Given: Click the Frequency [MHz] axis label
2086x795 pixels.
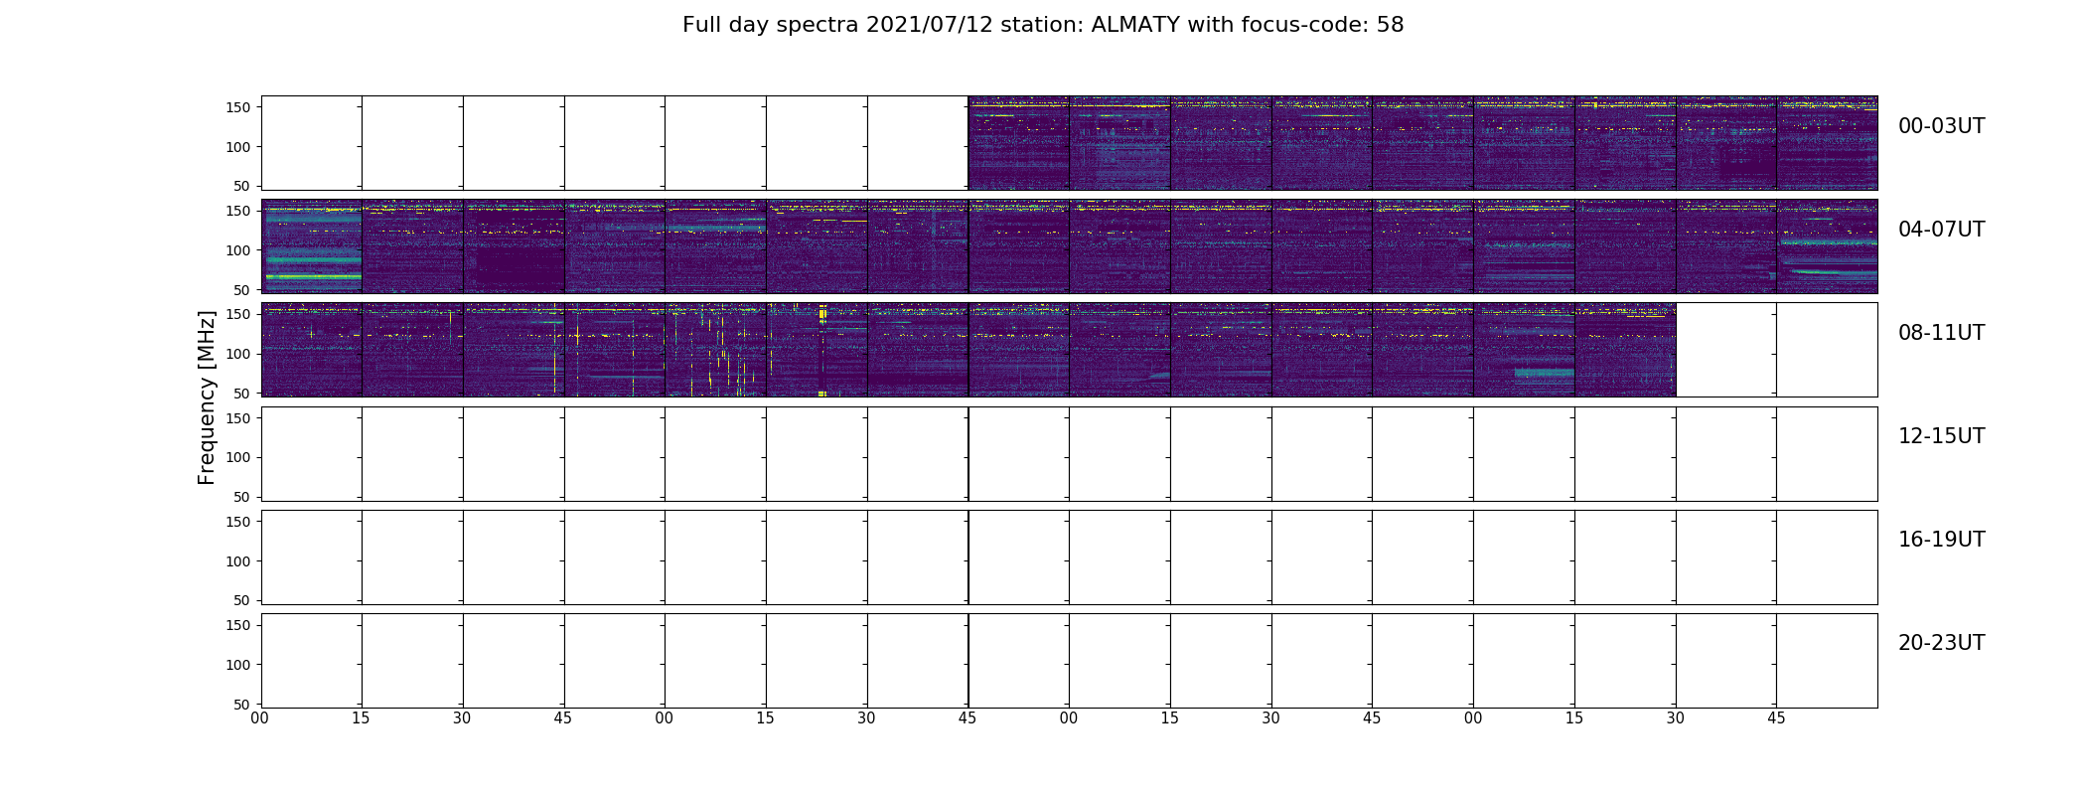Looking at the screenshot, I should click(x=207, y=397).
